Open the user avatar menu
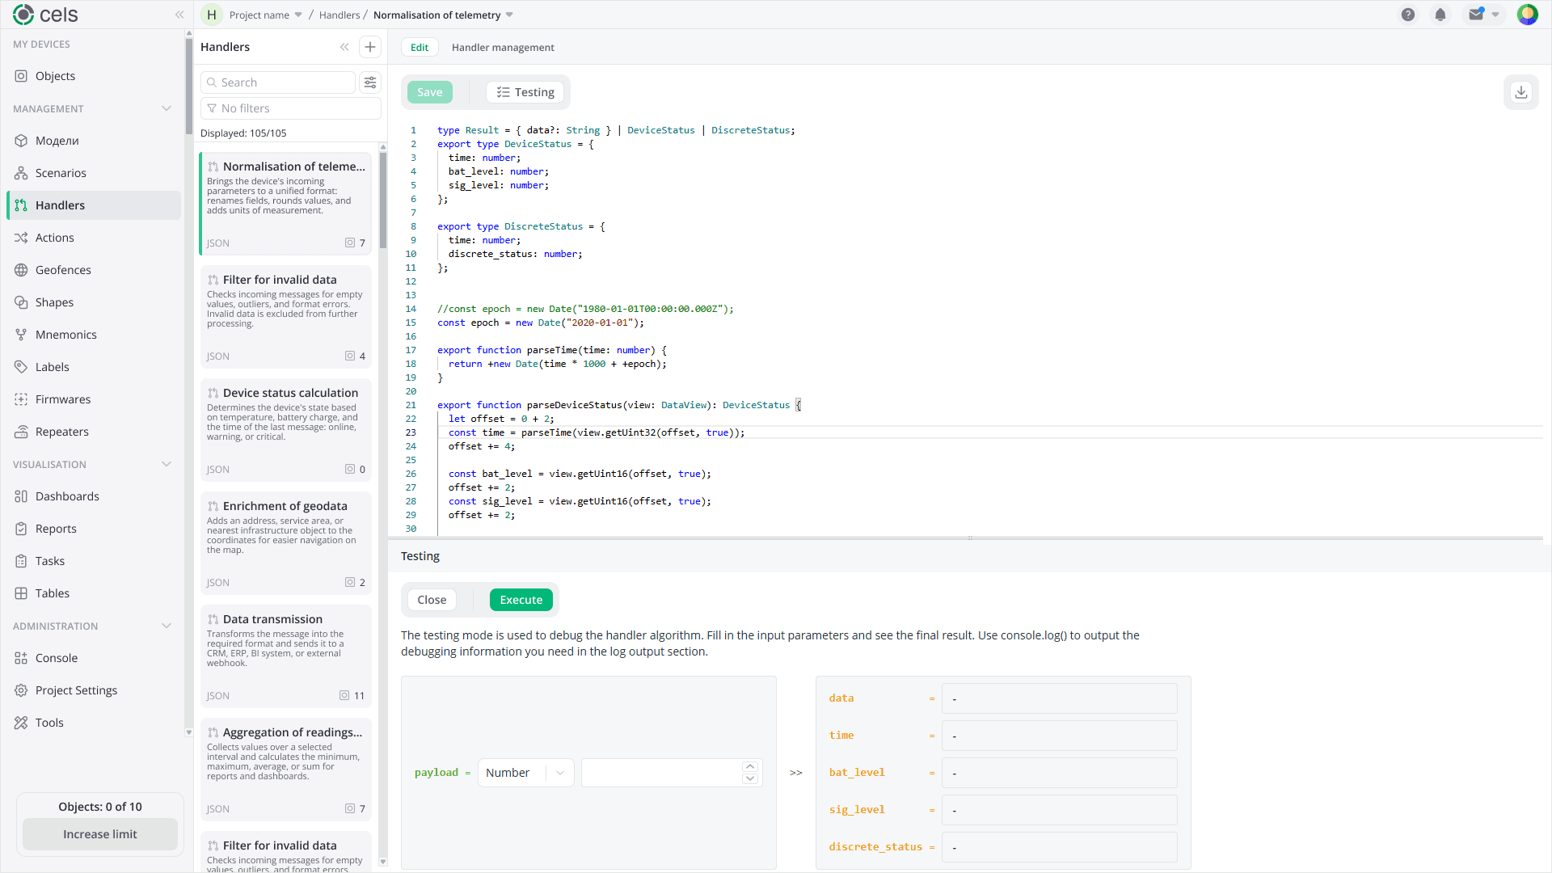 [1527, 15]
